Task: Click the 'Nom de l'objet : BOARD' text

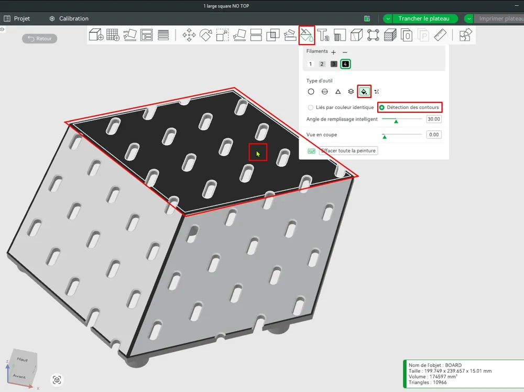Action: pos(435,365)
